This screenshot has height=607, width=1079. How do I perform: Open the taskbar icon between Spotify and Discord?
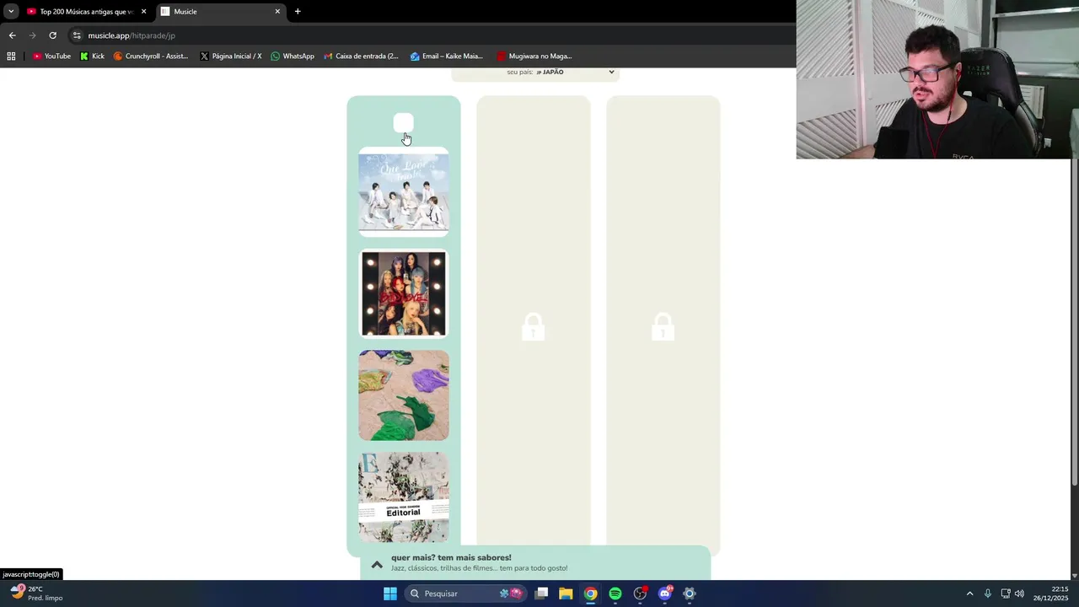tap(640, 594)
